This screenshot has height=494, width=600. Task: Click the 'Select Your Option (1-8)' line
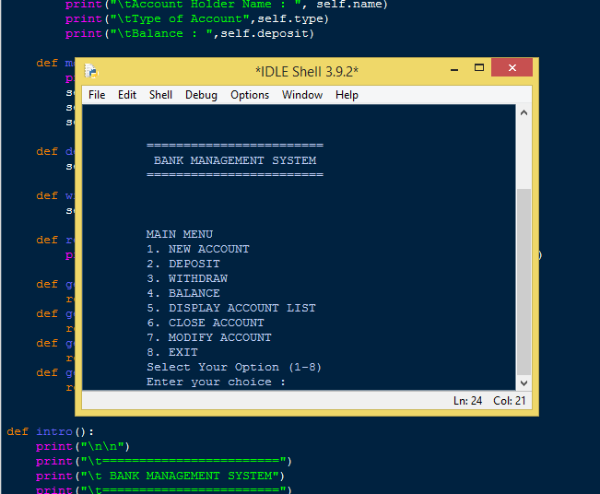click(234, 367)
